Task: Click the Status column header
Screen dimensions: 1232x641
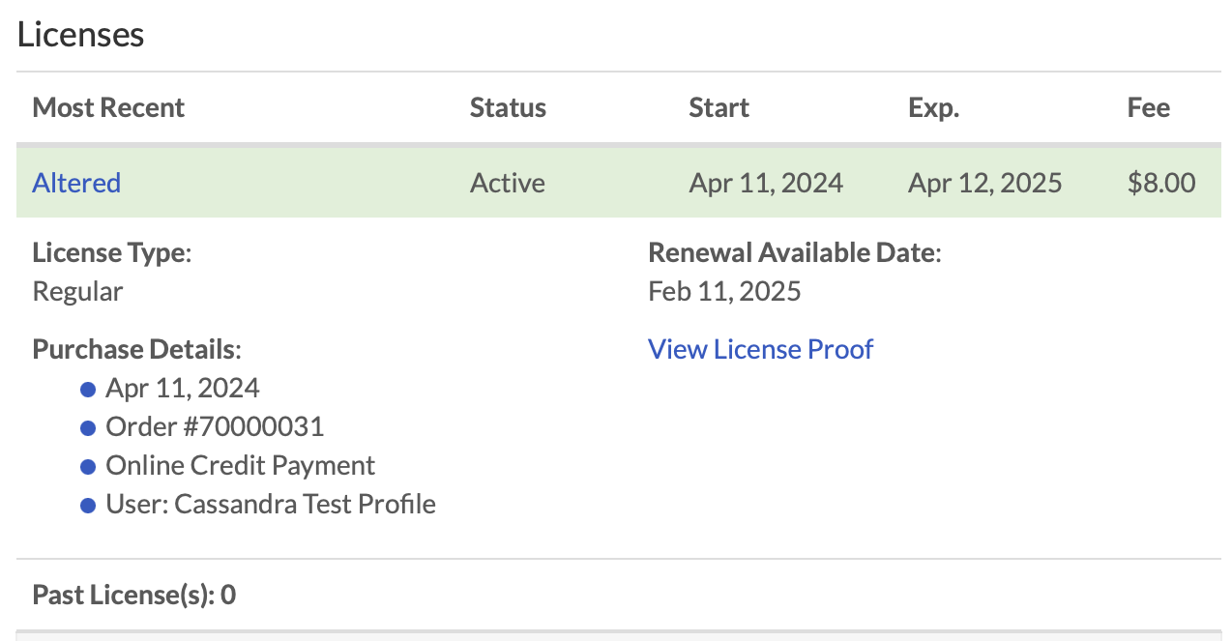Action: coord(508,107)
